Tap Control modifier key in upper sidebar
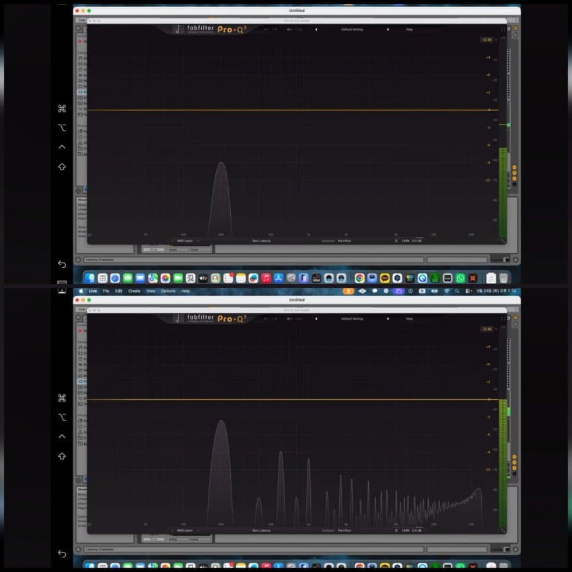572x572 pixels. (x=62, y=147)
